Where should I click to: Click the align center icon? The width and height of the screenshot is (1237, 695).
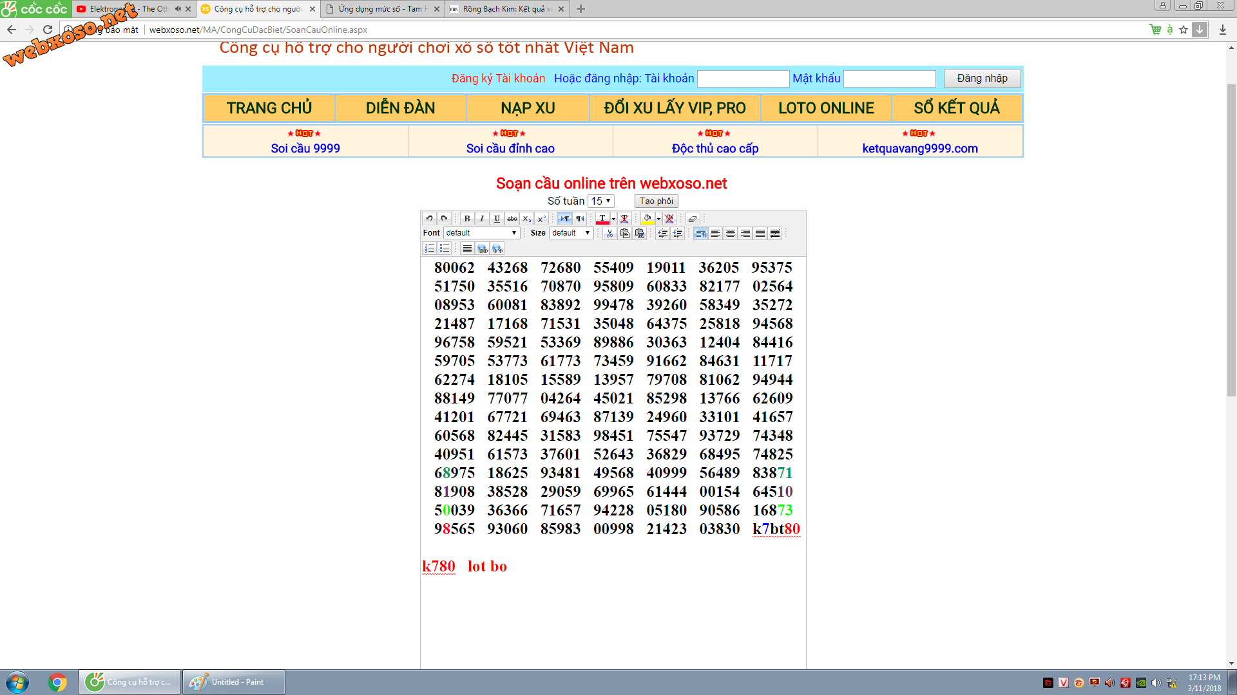click(x=731, y=233)
